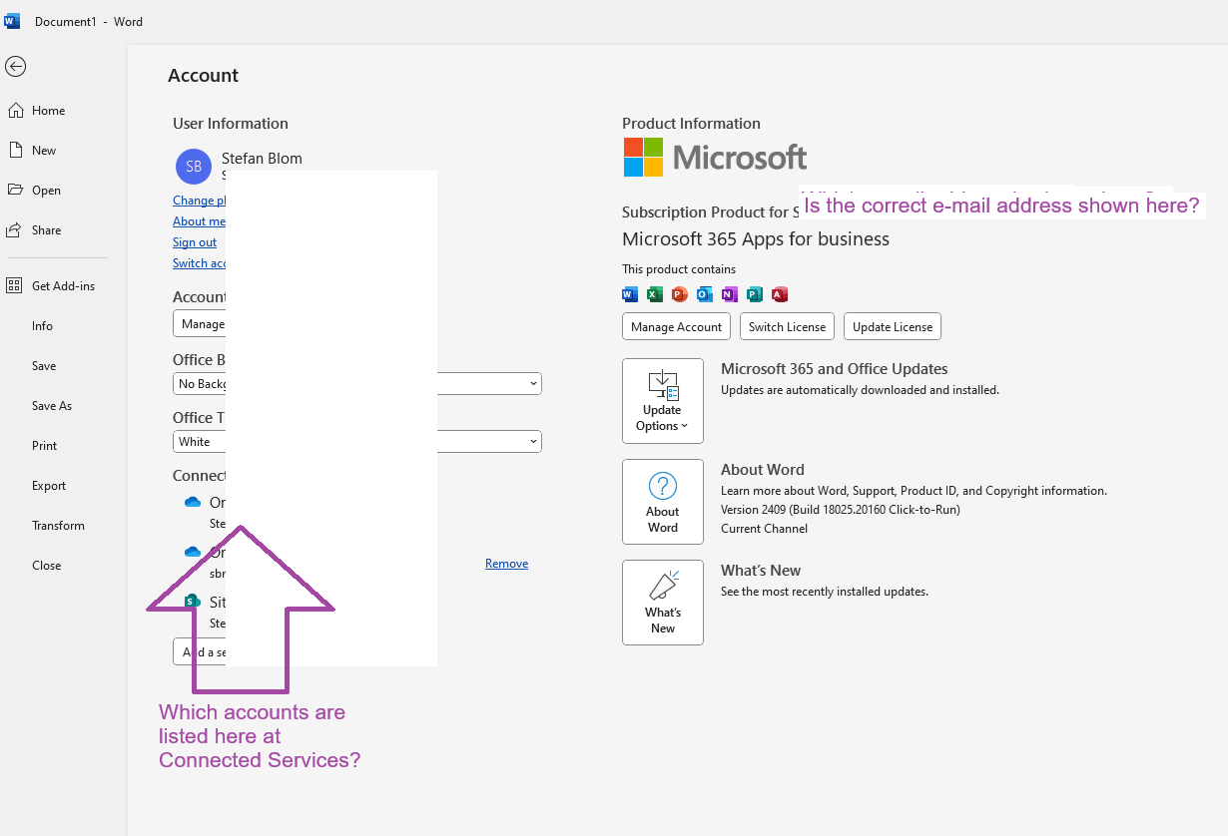Click the Word logo in the title bar

(x=12, y=21)
